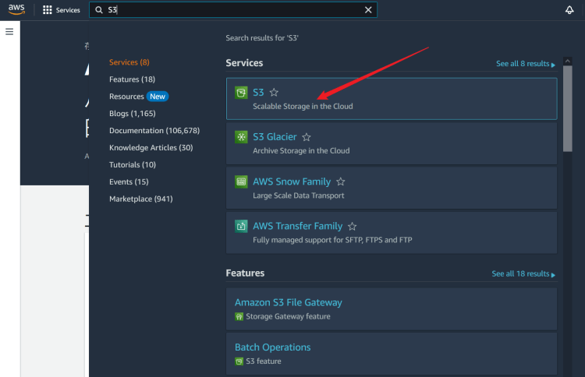This screenshot has height=377, width=585.
Task: Click the AWS logo
Action: [16, 9]
